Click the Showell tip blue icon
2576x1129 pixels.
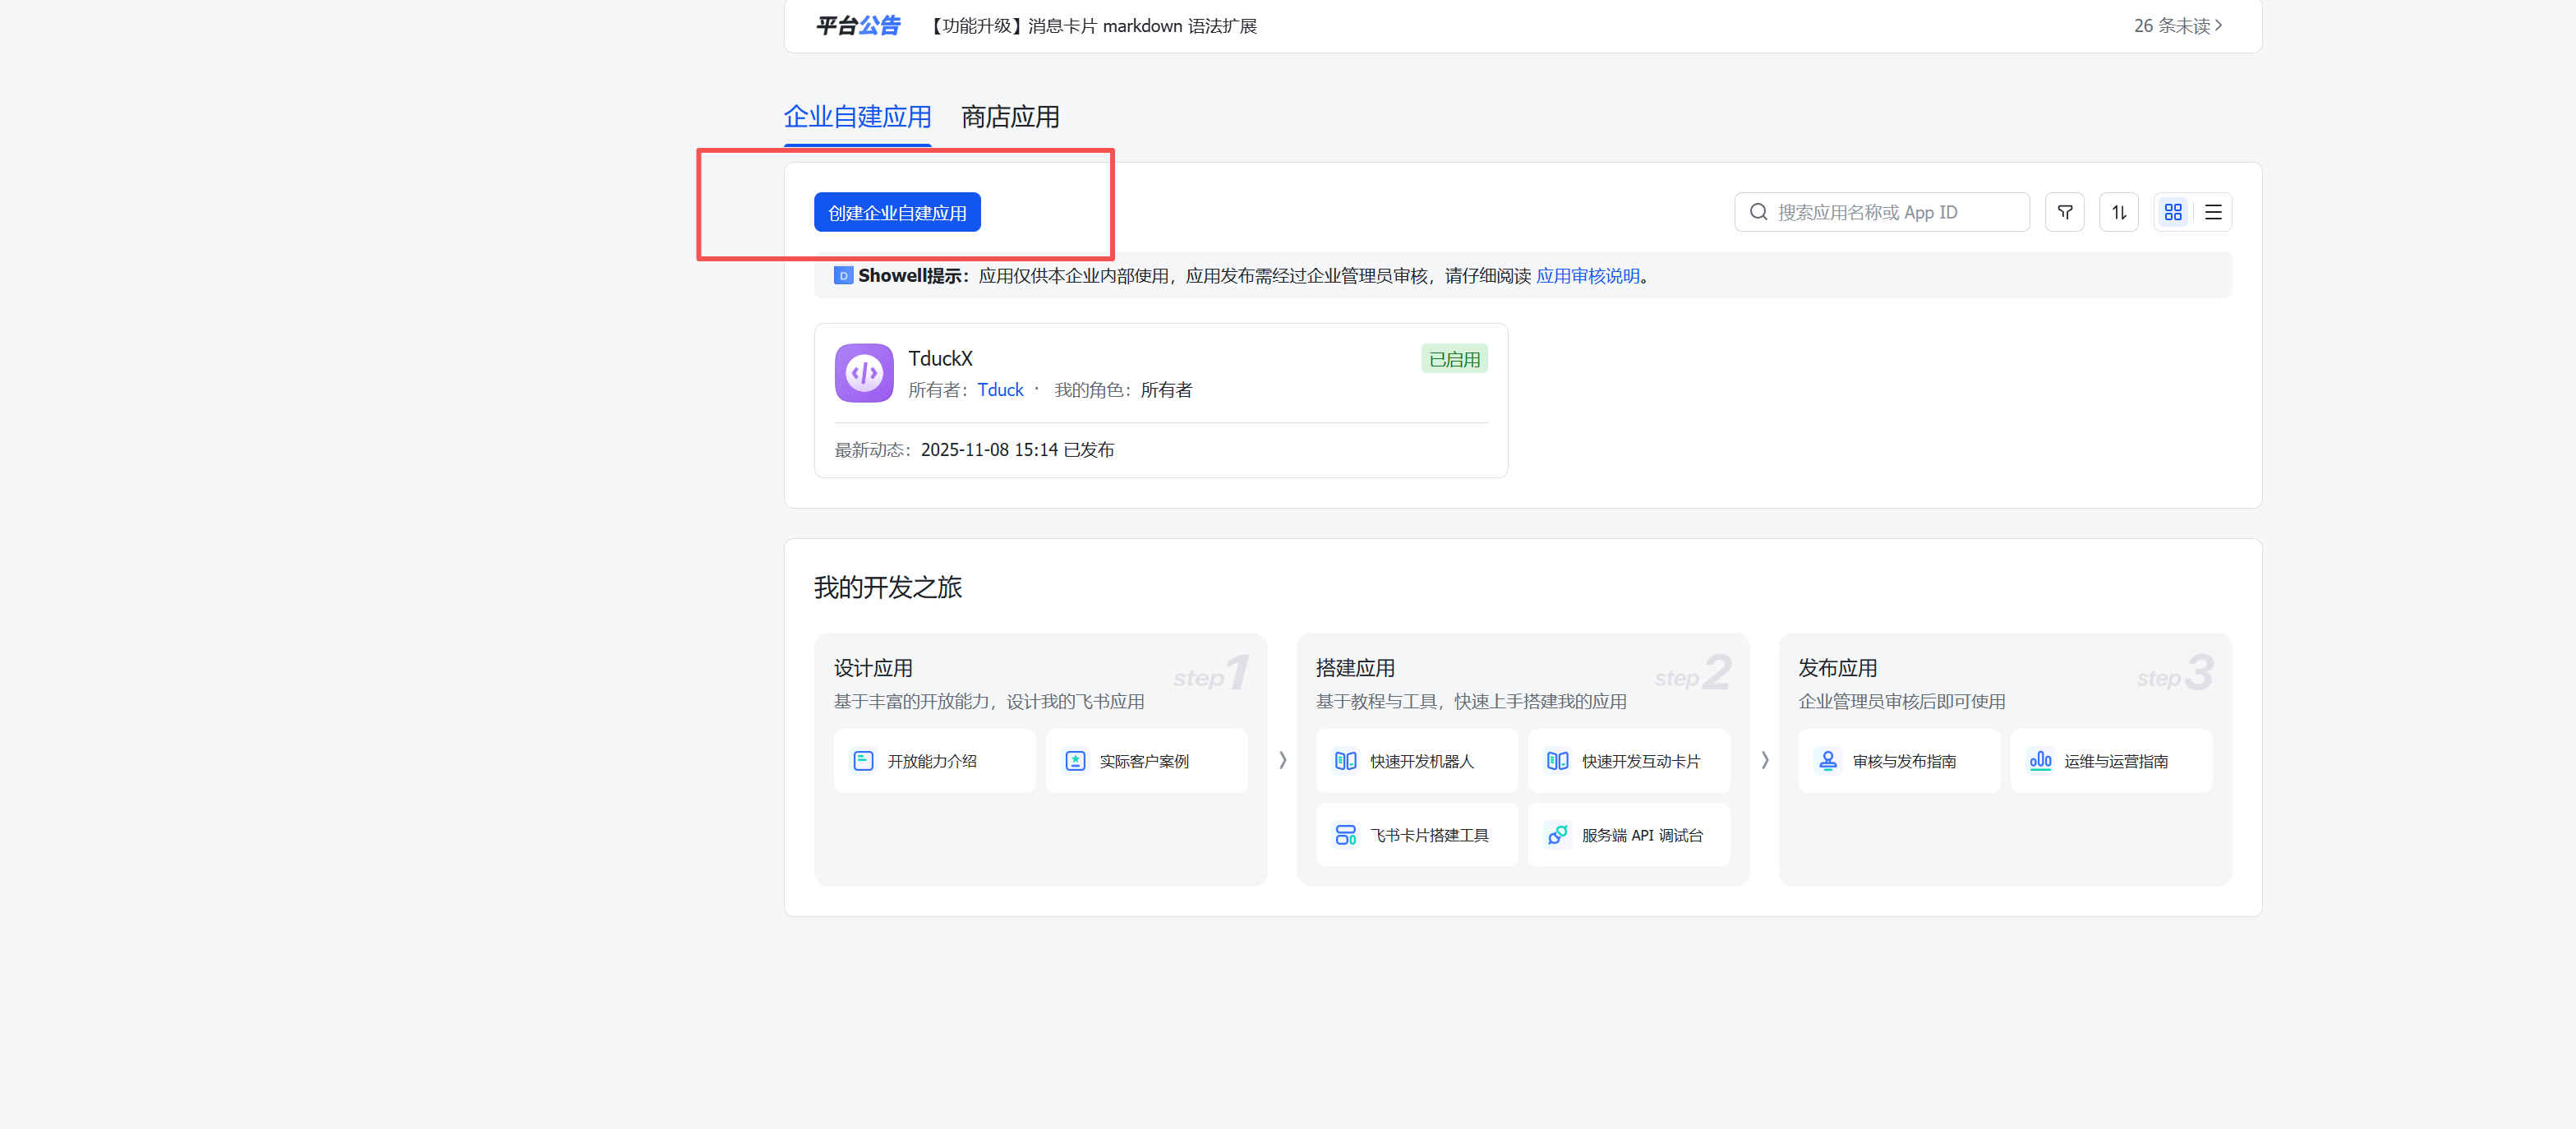point(843,276)
